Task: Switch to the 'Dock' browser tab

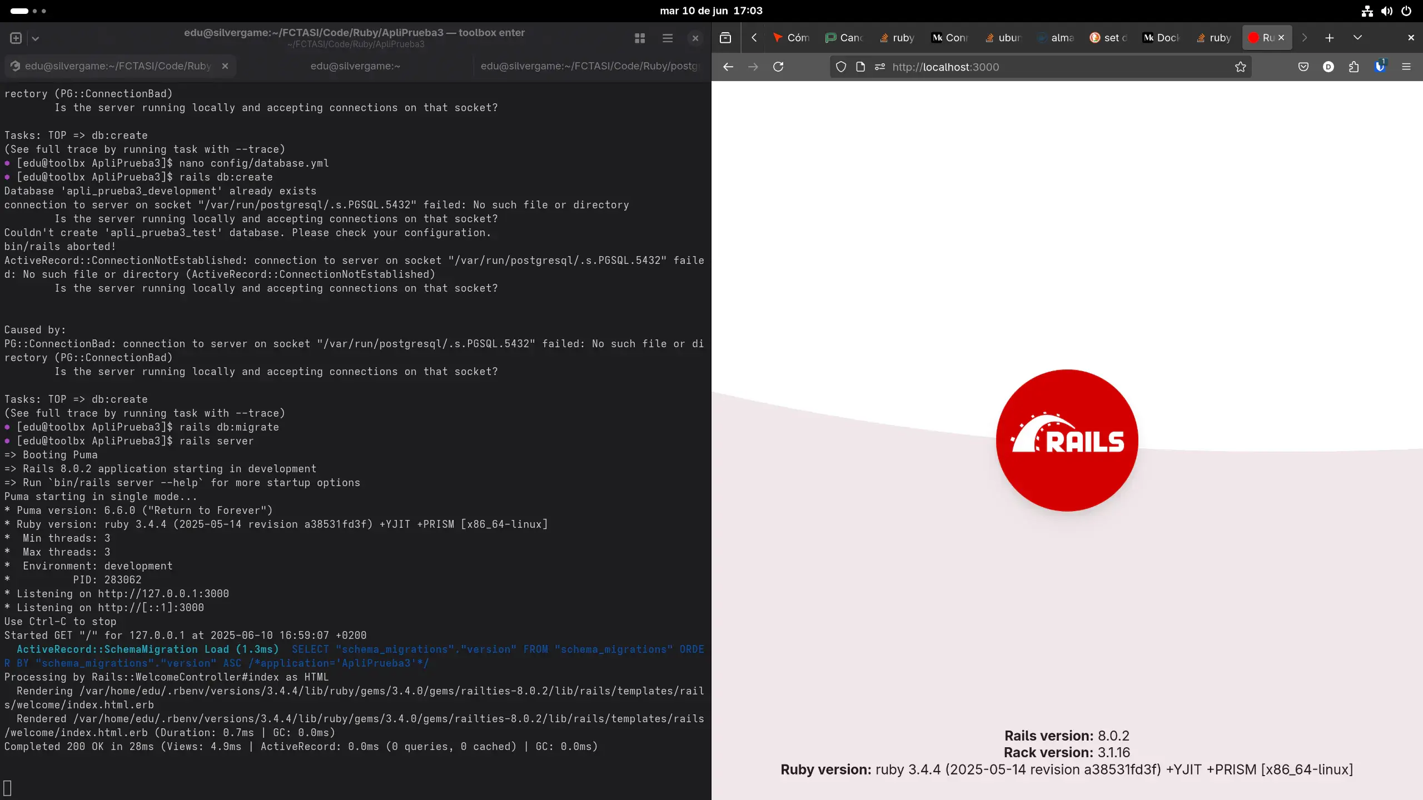Action: [1161, 38]
